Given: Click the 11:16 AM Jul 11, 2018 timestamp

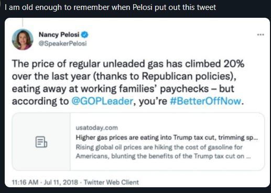Looking at the screenshot, I should [45, 182].
